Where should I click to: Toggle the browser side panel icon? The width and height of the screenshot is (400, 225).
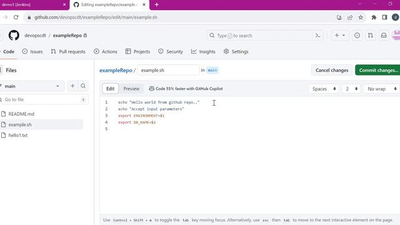point(384,17)
